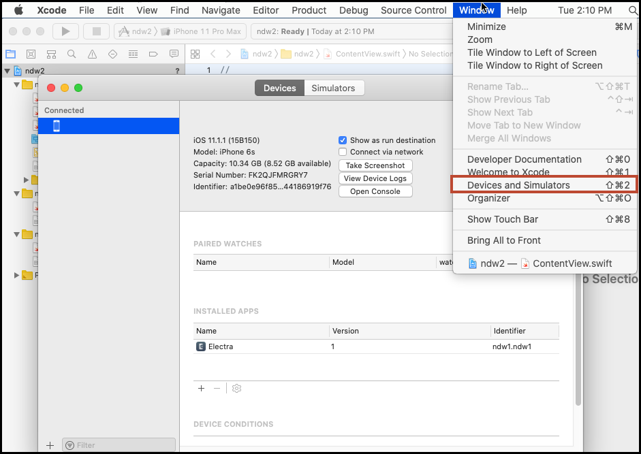Viewport: 641px width, 454px height.
Task: Choose Developer Documentation from Window menu
Action: click(544, 159)
